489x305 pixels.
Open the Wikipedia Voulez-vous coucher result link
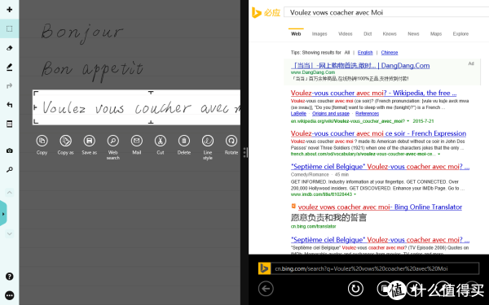pyautogui.click(x=373, y=93)
